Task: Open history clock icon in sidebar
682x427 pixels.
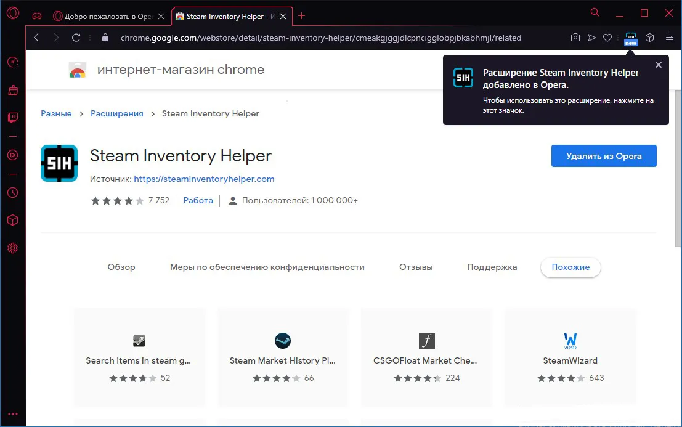Action: pyautogui.click(x=12, y=192)
